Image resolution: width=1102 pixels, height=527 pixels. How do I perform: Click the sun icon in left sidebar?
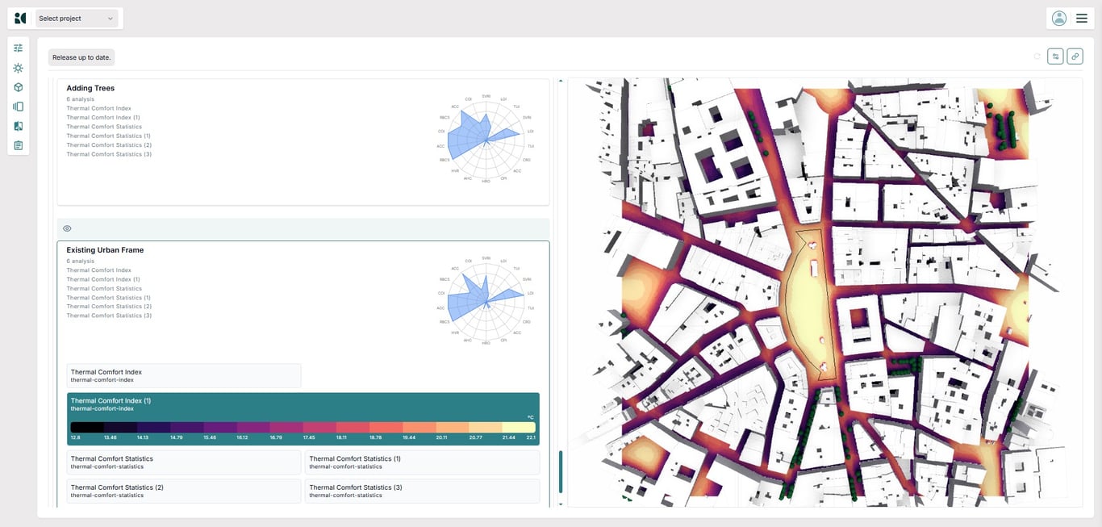click(x=18, y=68)
